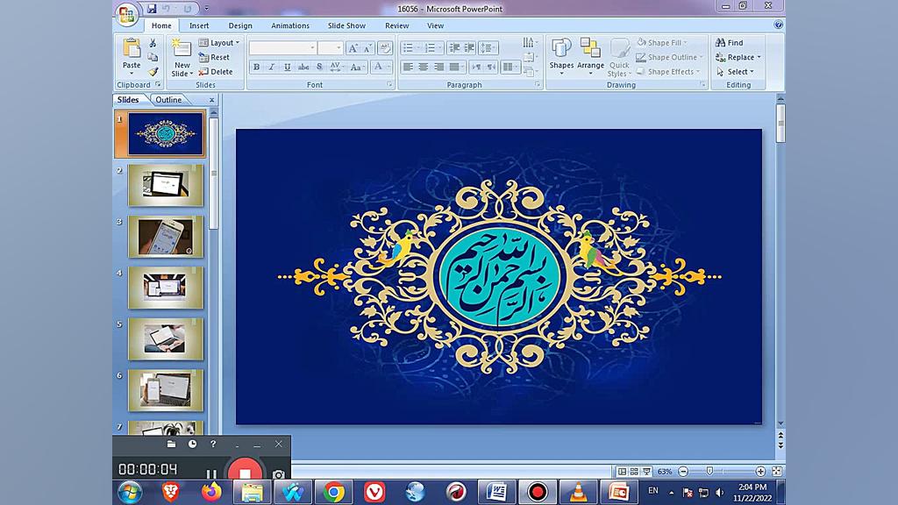898x505 pixels.
Task: Switch to Slide Sorter view
Action: click(634, 471)
